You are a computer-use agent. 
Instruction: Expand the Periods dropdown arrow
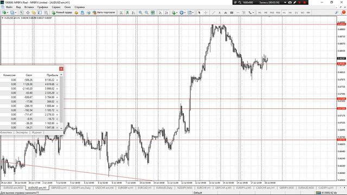tap(185, 12)
